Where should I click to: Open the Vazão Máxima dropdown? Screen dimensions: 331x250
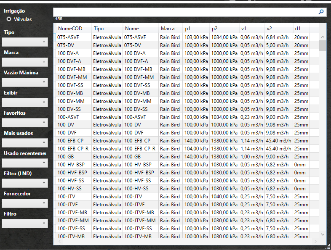tap(25, 82)
